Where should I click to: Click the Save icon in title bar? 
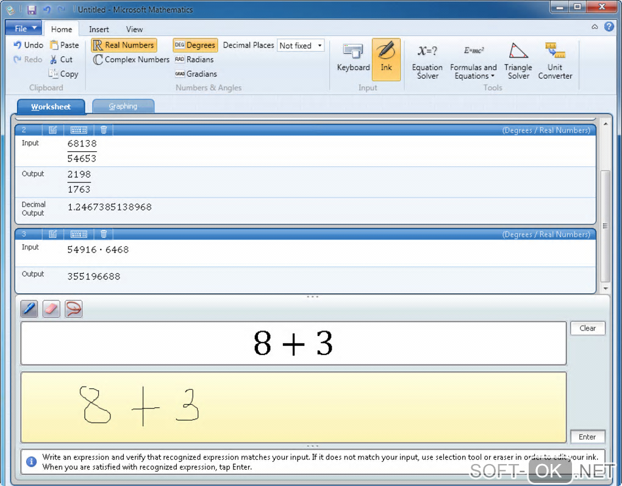point(32,10)
